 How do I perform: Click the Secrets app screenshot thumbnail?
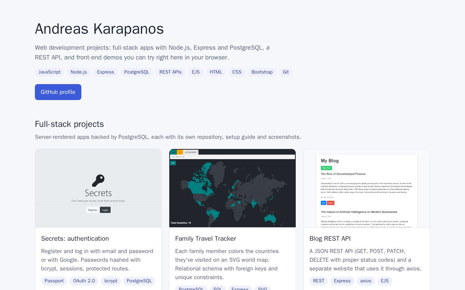(x=98, y=188)
